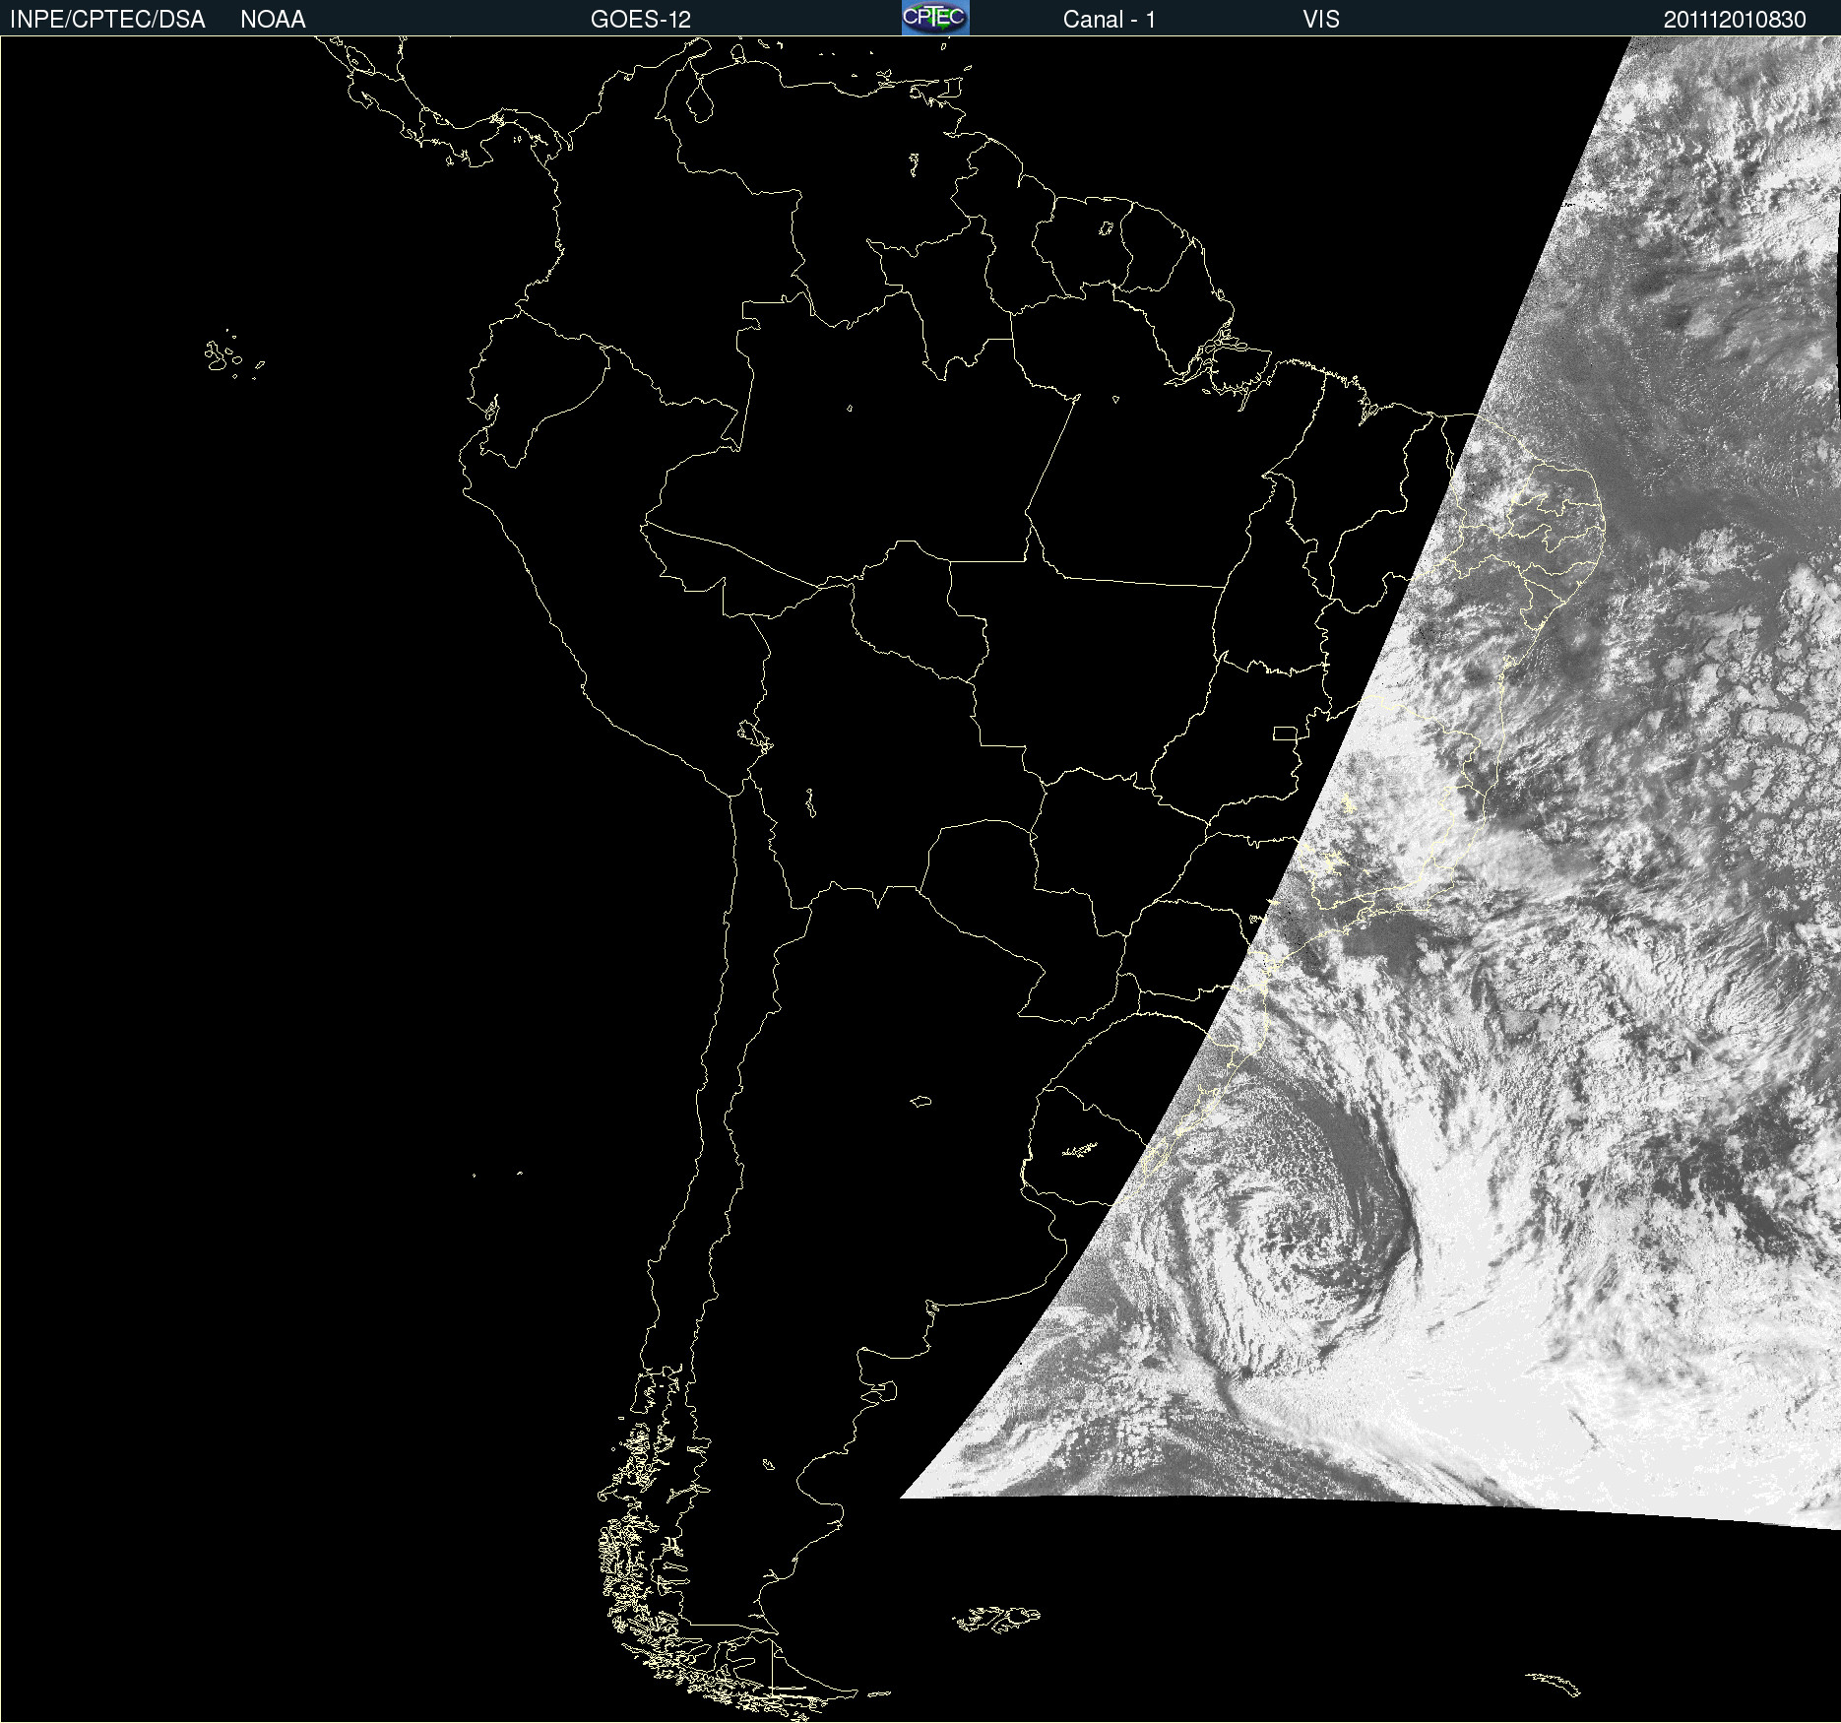Click the 201112010830 timestamp

click(1735, 20)
